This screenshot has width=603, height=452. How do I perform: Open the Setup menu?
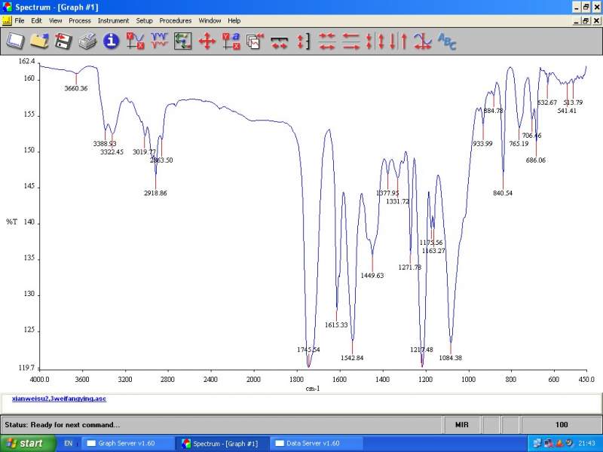click(x=144, y=21)
